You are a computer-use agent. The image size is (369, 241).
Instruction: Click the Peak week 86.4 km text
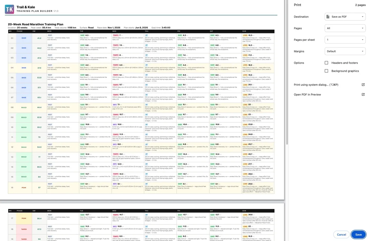[x=41, y=28]
